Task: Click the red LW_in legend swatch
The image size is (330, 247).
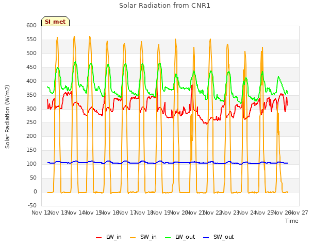Action: pyautogui.click(x=98, y=238)
